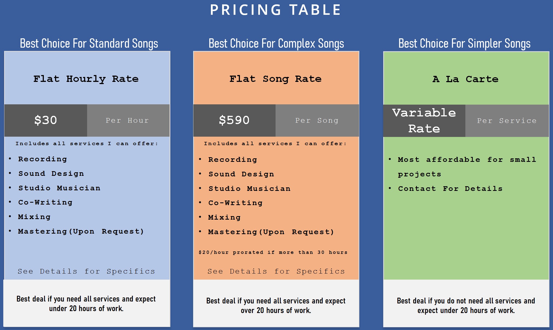Click Best Choice For Standard Songs heading
553x330 pixels.
pyautogui.click(x=89, y=44)
